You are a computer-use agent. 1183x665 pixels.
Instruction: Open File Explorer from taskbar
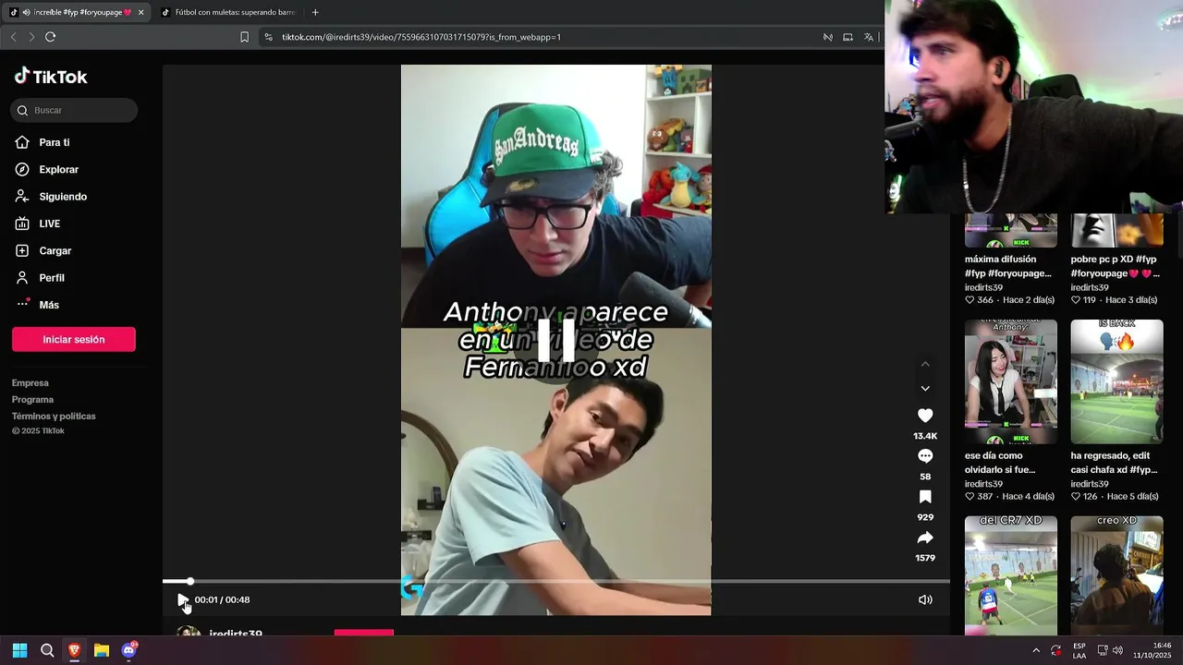(x=102, y=650)
